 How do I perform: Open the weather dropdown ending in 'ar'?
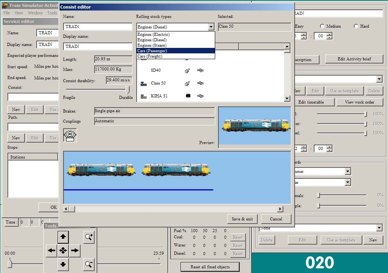click(x=348, y=182)
